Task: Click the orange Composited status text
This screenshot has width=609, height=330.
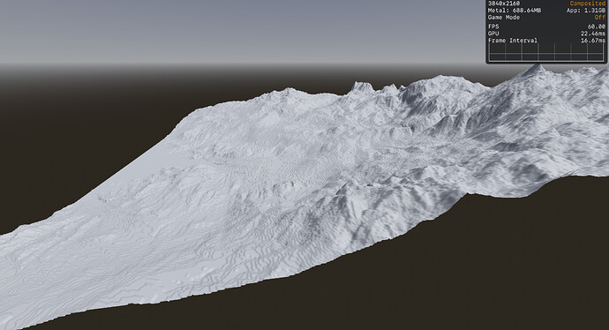Action: click(587, 4)
